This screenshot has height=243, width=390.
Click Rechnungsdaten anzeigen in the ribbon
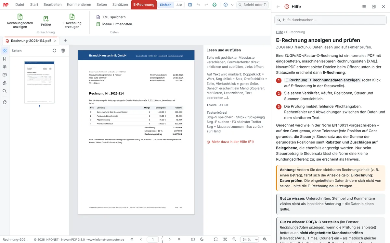(20, 21)
